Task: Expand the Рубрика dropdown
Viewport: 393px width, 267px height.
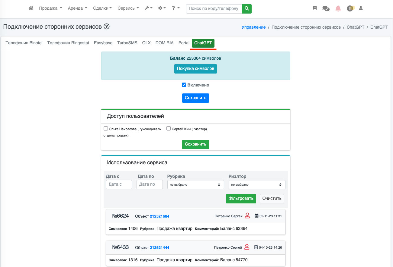Action: click(195, 185)
